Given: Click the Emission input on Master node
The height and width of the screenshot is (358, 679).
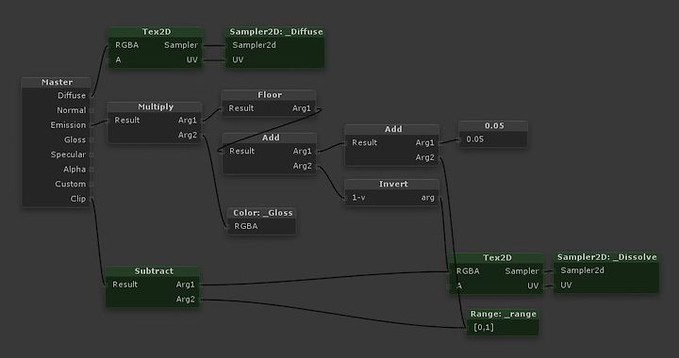Looking at the screenshot, I should [68, 125].
